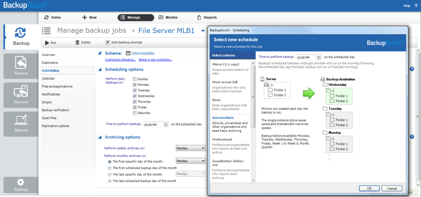Open the first specific day dropdown
Screen dimensions: 421x197
click(190, 161)
